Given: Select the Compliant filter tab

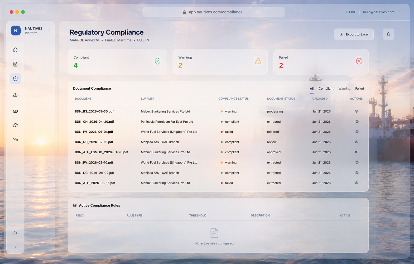Looking at the screenshot, I should click(326, 89).
